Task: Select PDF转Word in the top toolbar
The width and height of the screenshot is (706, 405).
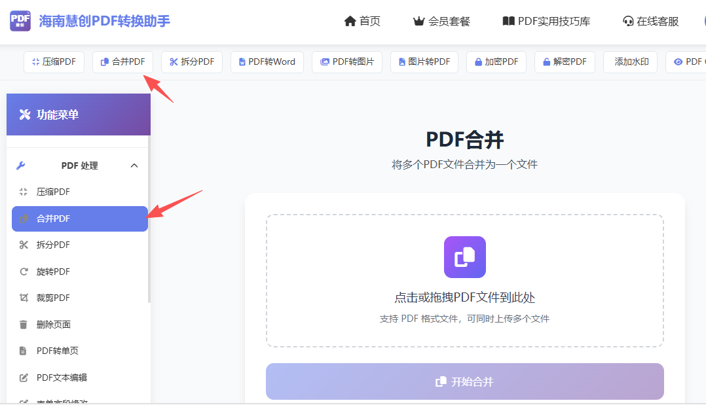Action: click(x=267, y=62)
